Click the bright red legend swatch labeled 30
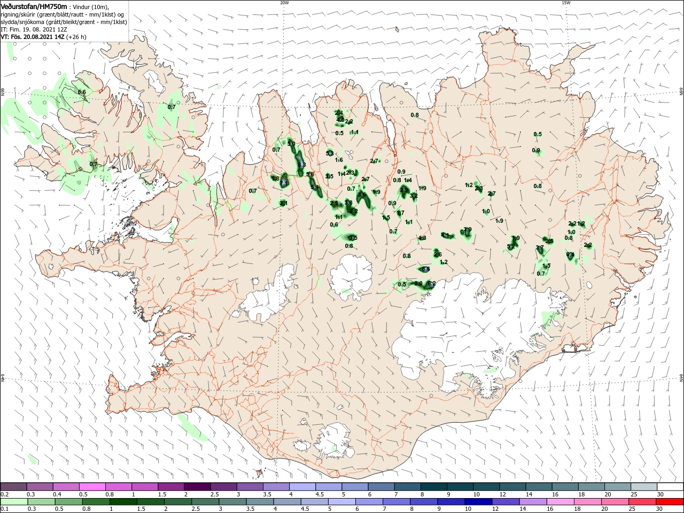Screen dimensions: 684x513 (670, 502)
